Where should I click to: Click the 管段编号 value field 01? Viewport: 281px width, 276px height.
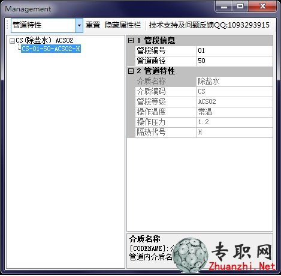point(234,51)
